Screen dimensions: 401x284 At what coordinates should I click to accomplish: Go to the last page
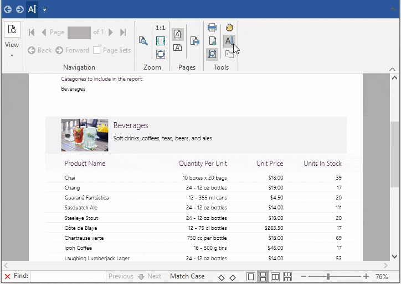coord(123,32)
